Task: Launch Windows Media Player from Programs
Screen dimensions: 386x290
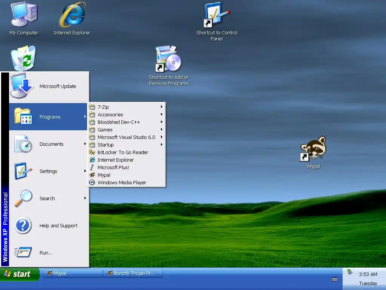Action: pyautogui.click(x=127, y=182)
